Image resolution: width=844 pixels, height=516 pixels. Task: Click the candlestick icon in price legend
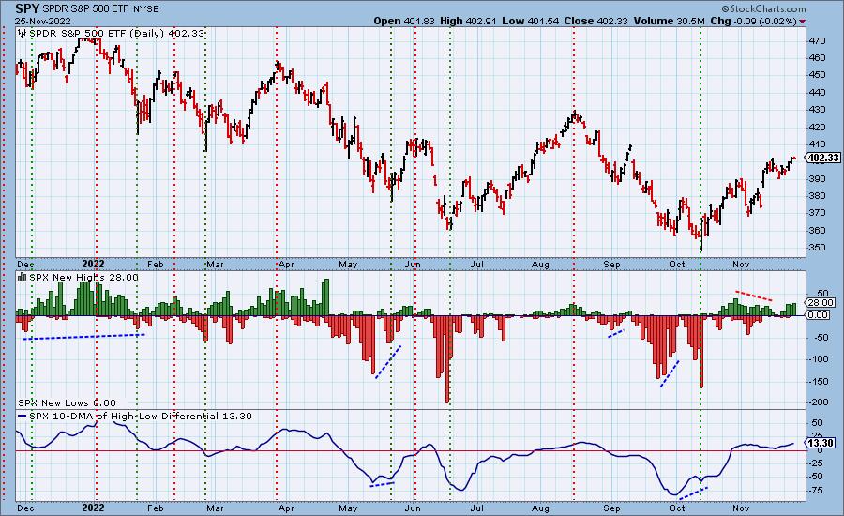[23, 34]
